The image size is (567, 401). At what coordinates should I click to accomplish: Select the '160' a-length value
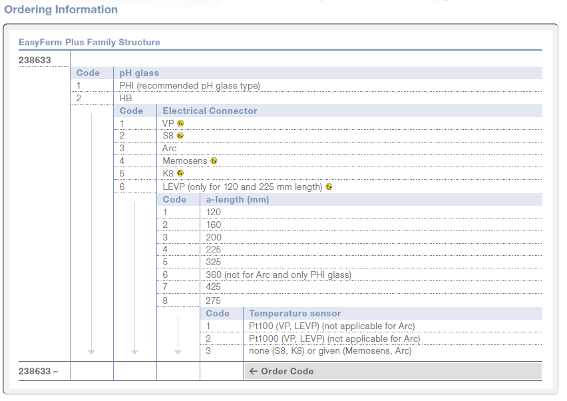point(214,224)
